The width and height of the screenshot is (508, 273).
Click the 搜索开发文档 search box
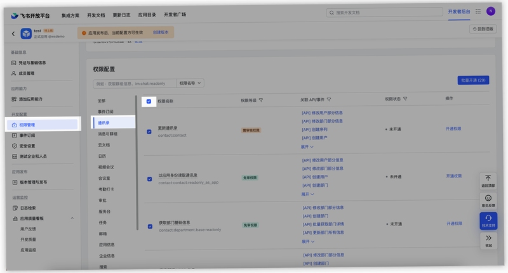click(384, 12)
